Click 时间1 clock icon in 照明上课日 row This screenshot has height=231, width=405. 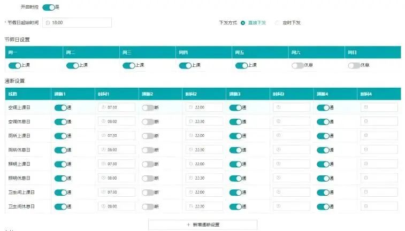[x=104, y=164]
